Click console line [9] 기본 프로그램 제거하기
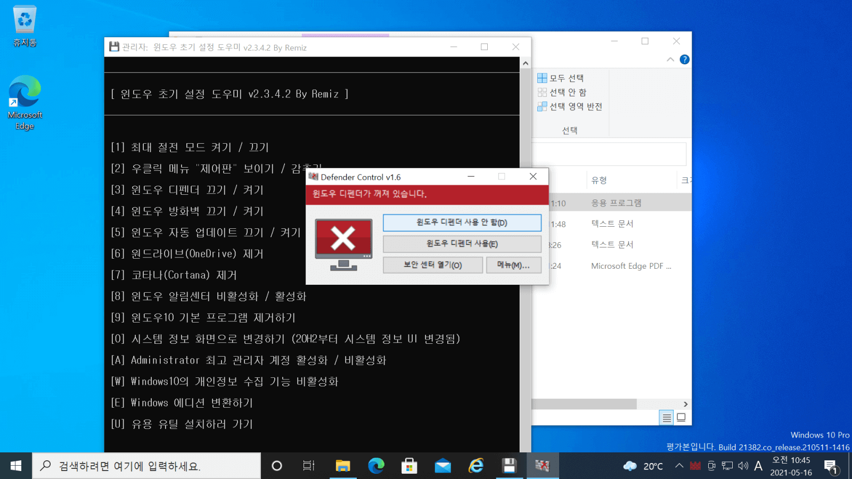The image size is (852, 479). pyautogui.click(x=203, y=317)
